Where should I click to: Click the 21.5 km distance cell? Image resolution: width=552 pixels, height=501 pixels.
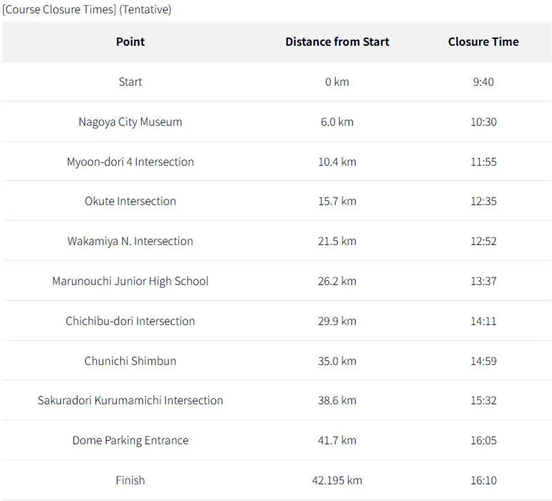point(337,241)
